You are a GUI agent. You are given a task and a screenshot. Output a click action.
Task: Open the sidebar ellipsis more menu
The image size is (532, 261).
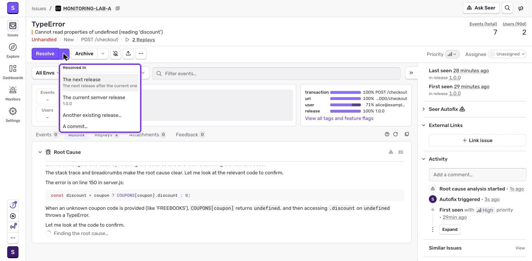tap(13, 238)
